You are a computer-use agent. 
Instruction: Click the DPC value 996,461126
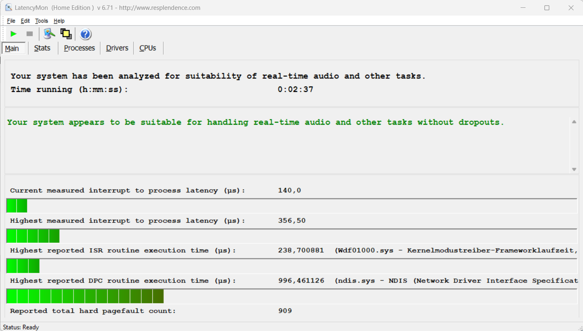pyautogui.click(x=301, y=281)
